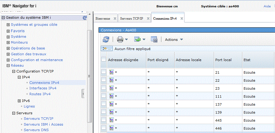Close the Bienvenue tab

(115, 18)
